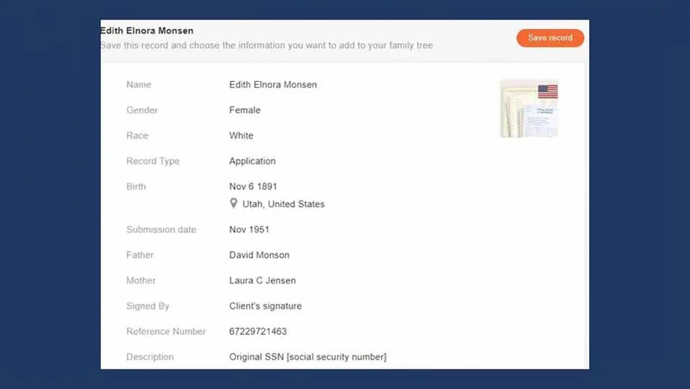Screen dimensions: 690x389
Task: Click the Save record button
Action: [x=550, y=38]
